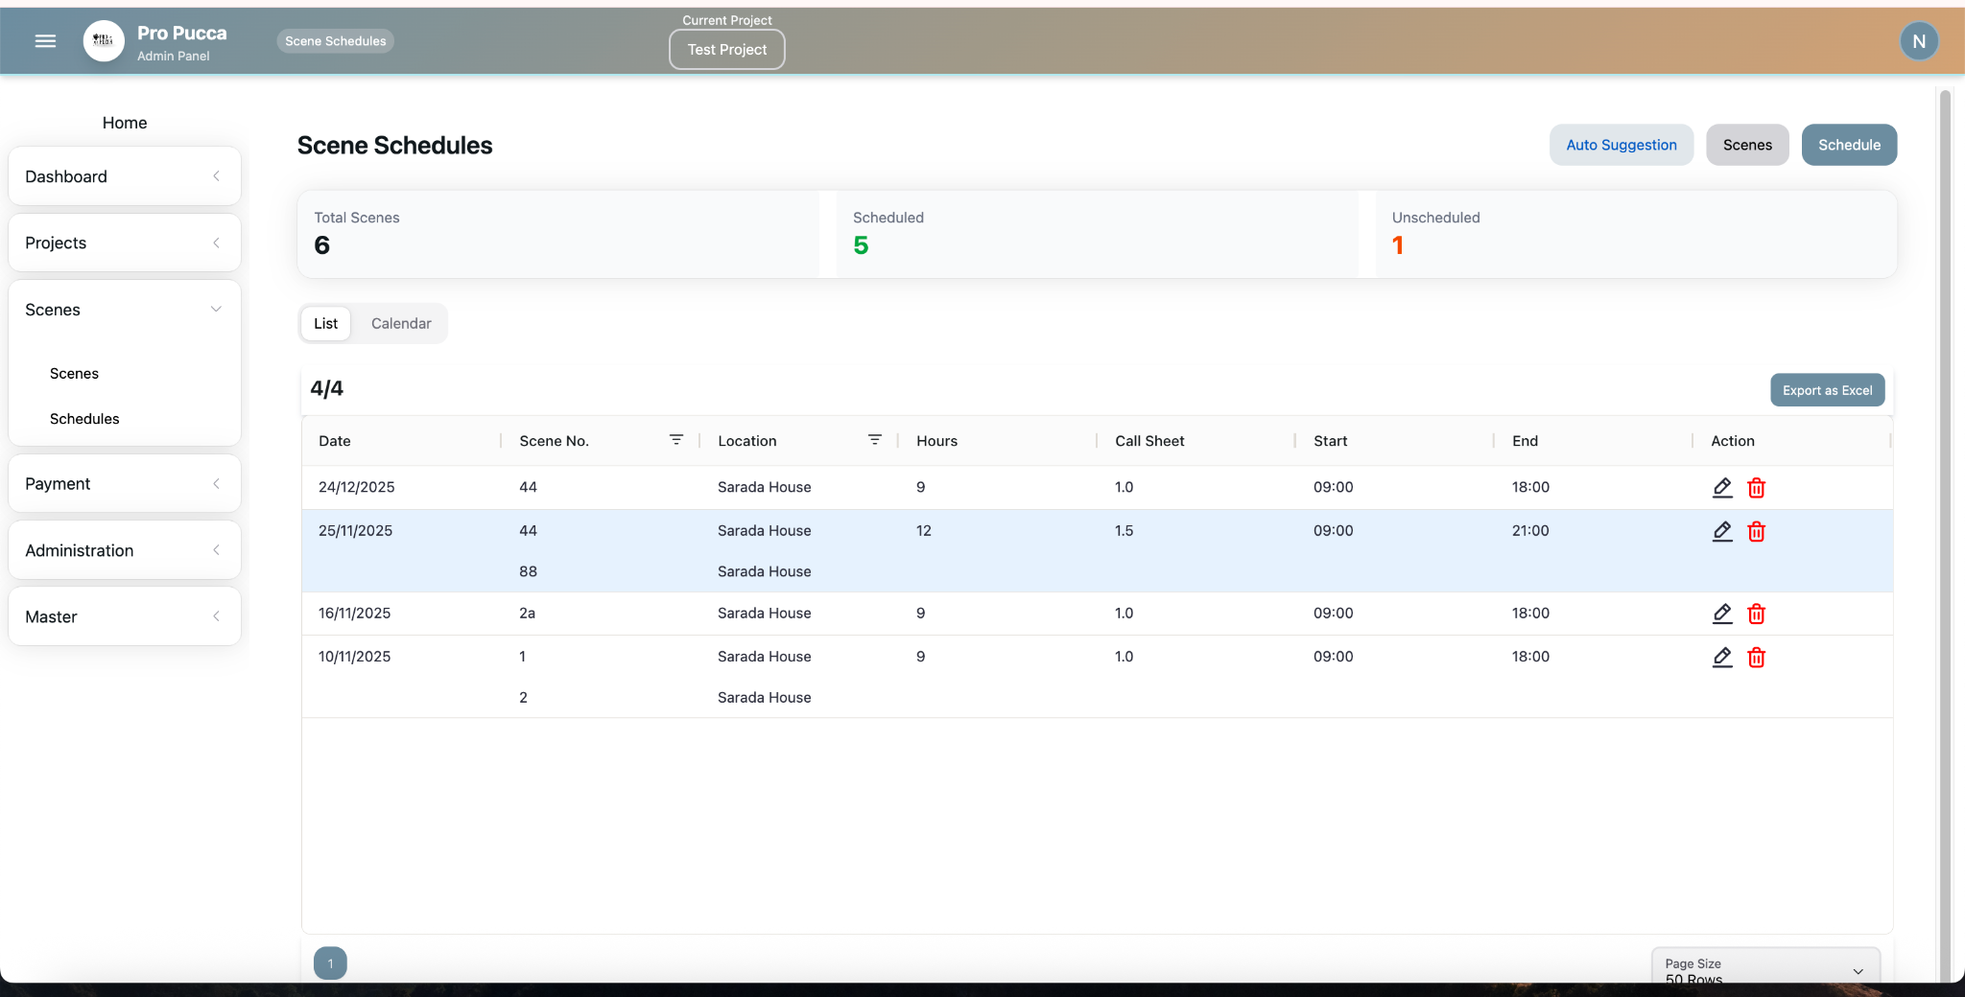
Task: Click the Auto Suggestion button
Action: tap(1621, 145)
